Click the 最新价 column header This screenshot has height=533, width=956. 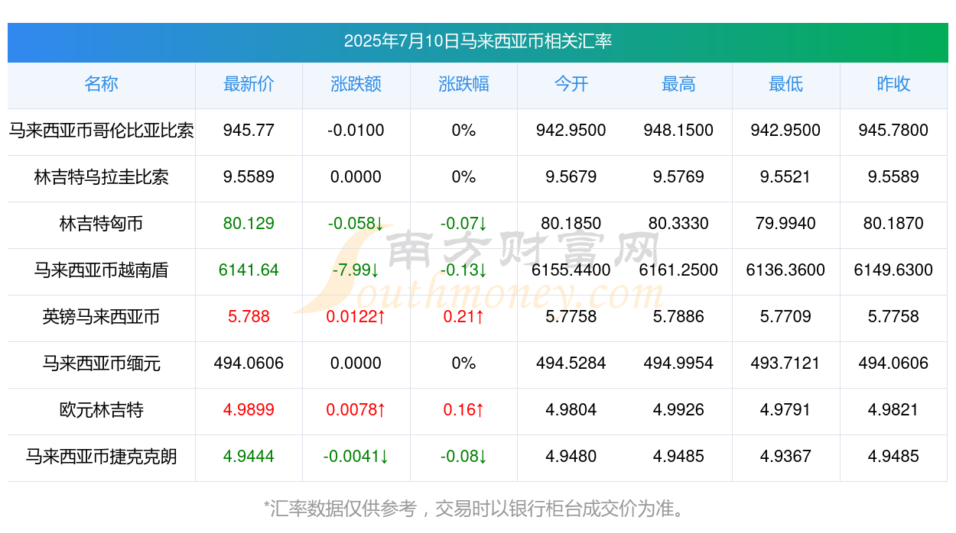pos(249,84)
